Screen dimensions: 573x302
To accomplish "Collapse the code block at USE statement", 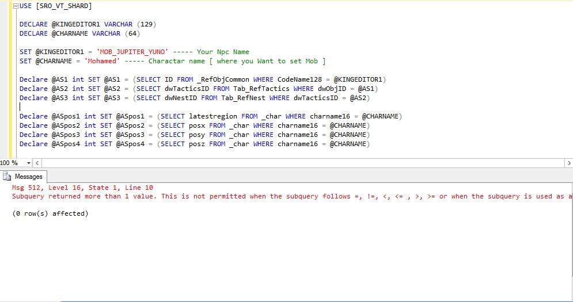I will pos(16,6).
